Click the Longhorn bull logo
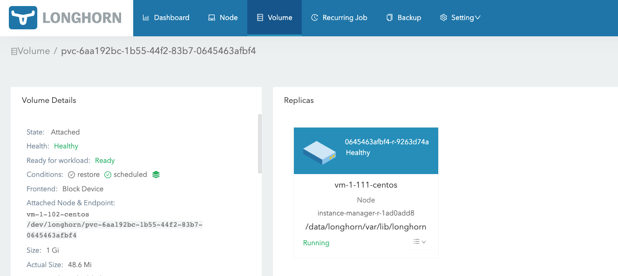Viewport: 618px width, 276px height. [23, 18]
